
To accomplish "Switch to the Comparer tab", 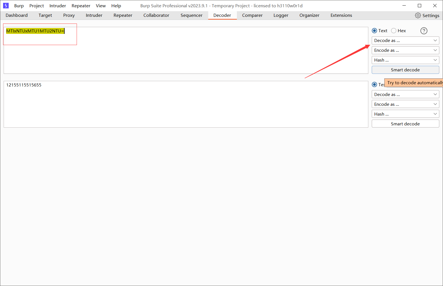I will click(x=252, y=15).
